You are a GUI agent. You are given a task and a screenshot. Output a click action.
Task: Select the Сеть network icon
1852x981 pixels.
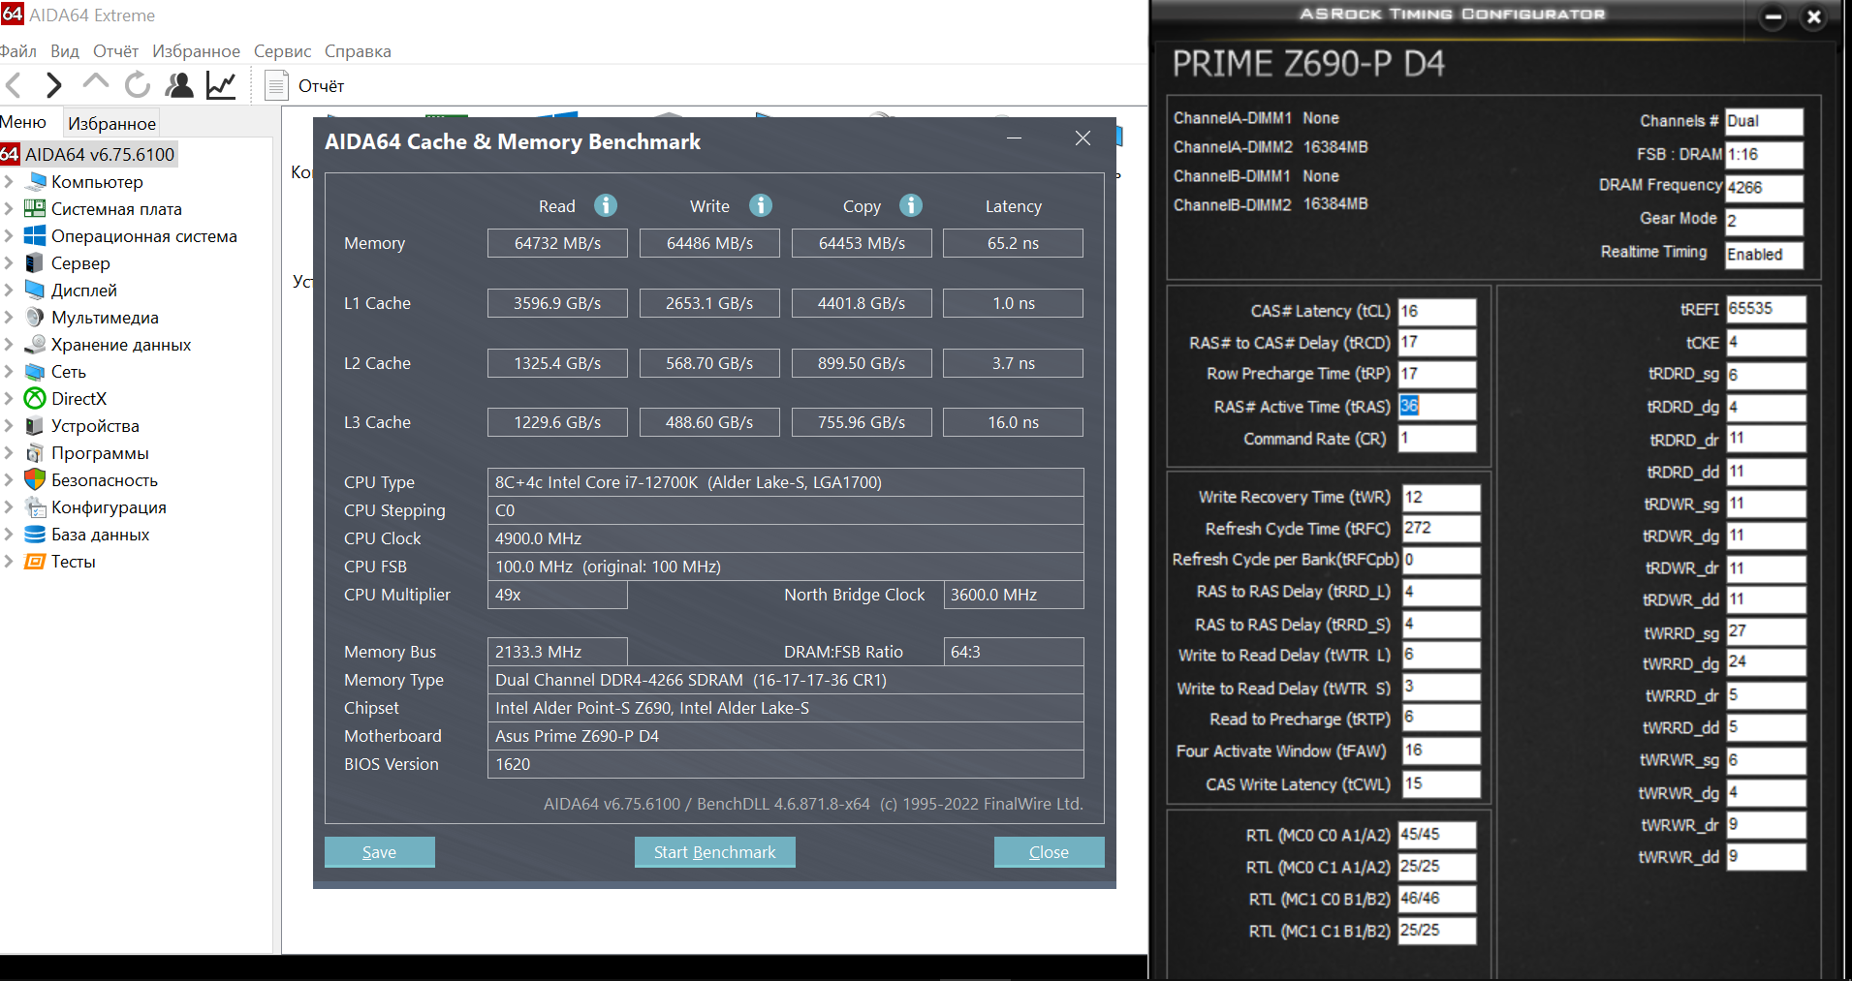(35, 371)
